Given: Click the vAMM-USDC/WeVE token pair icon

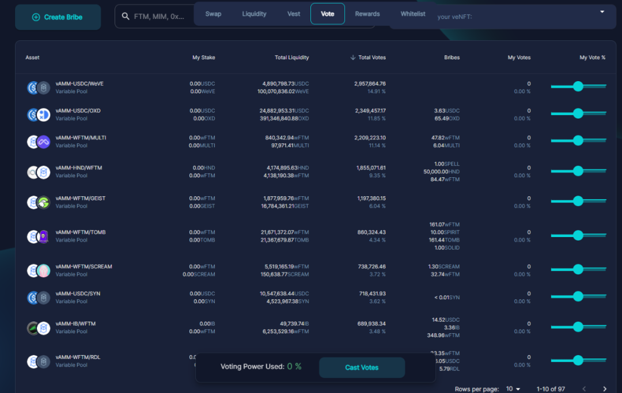Looking at the screenshot, I should (39, 87).
